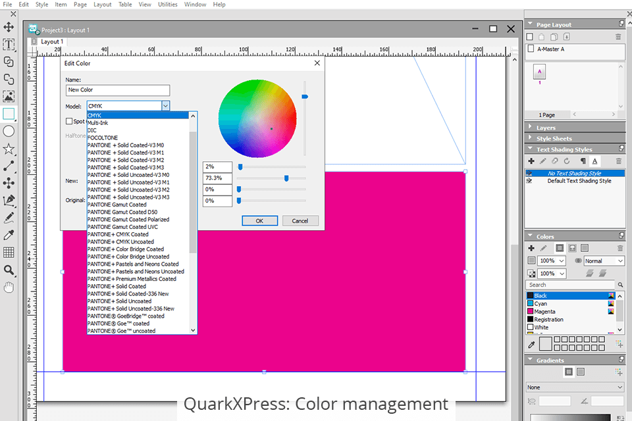
Task: Collapse the Colors panel
Action: [x=531, y=236]
